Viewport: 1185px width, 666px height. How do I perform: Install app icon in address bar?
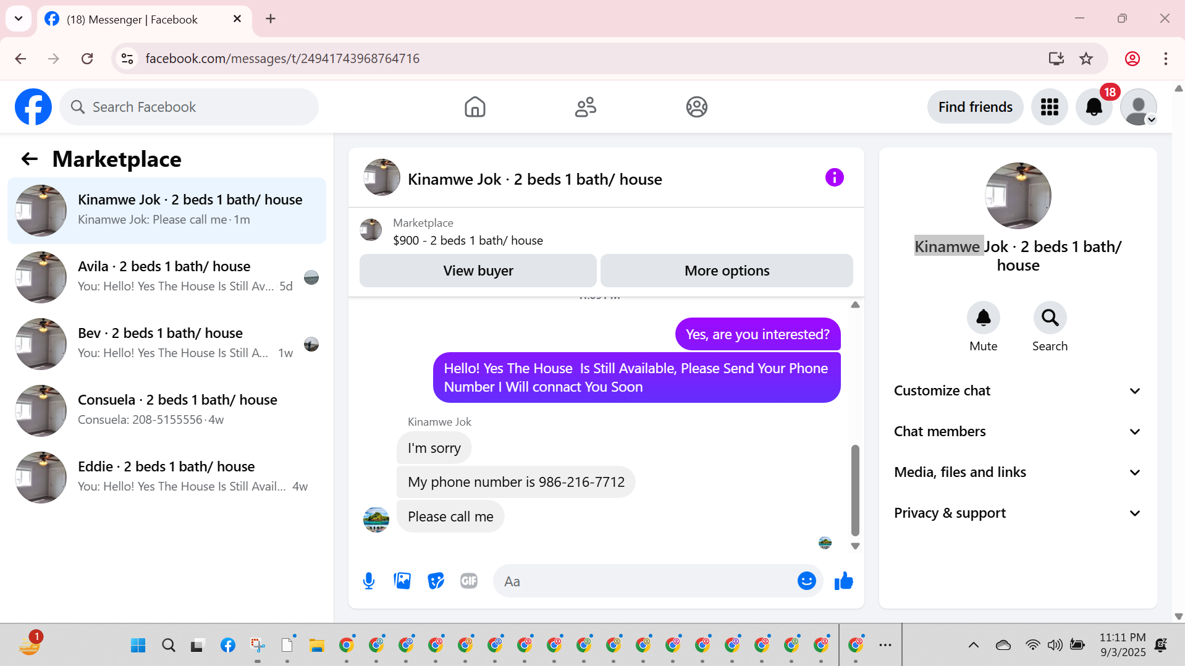(1056, 59)
